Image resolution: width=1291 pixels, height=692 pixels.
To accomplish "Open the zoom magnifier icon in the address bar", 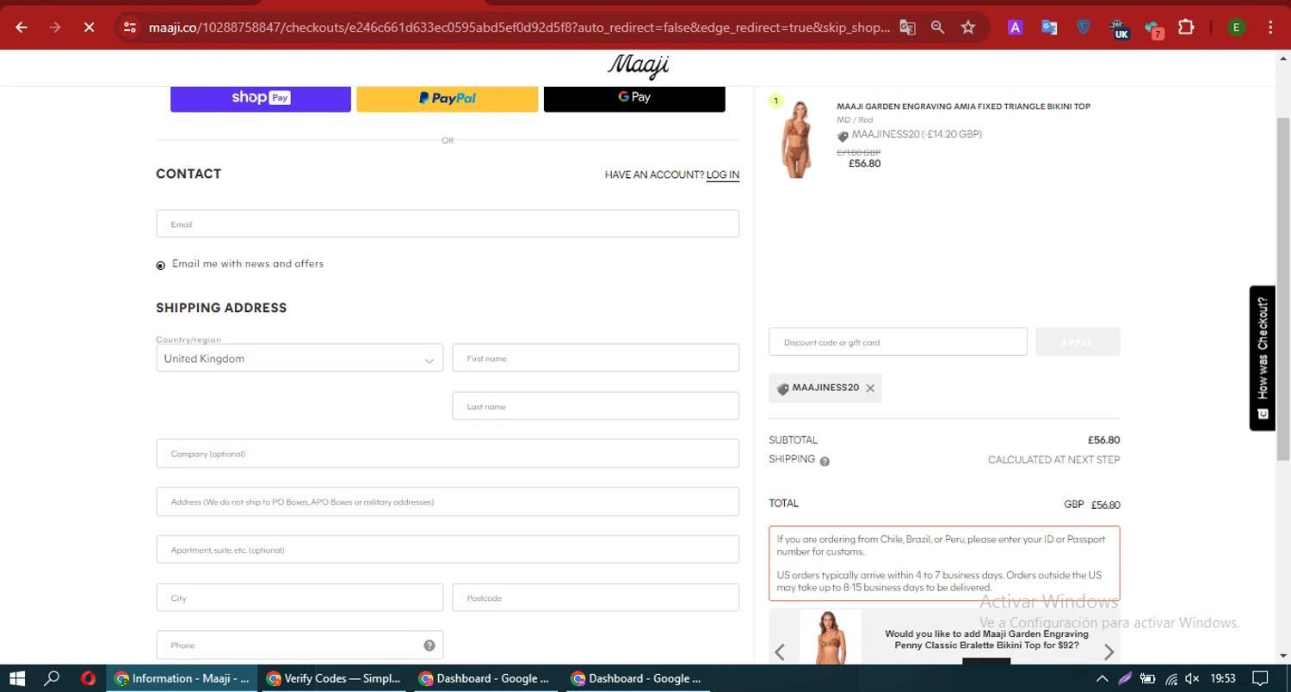I will pos(937,28).
